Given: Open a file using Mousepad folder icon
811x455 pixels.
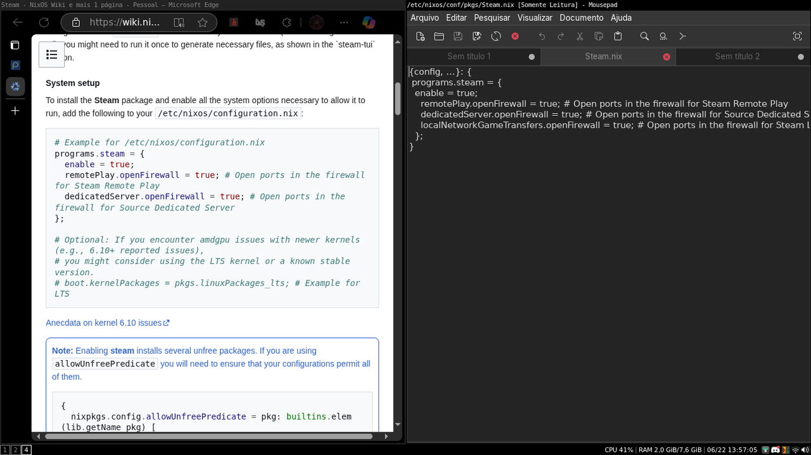Looking at the screenshot, I should point(439,36).
